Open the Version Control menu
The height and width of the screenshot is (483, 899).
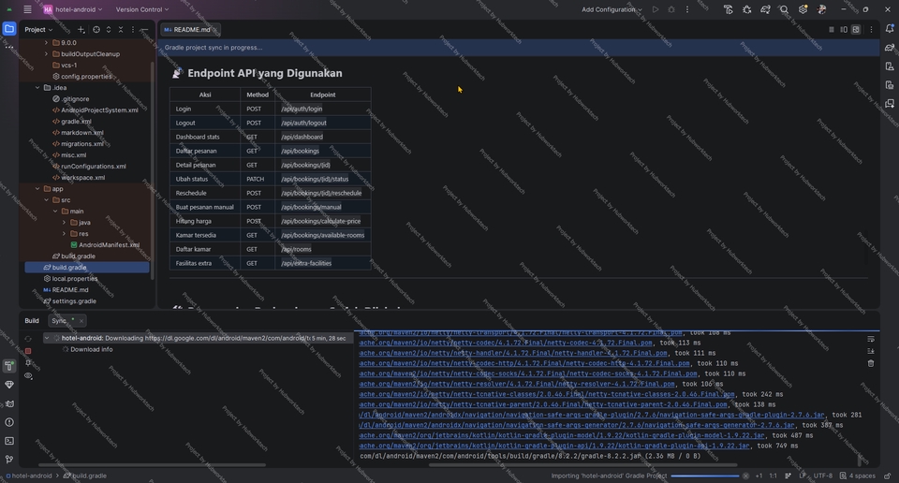point(141,9)
